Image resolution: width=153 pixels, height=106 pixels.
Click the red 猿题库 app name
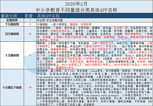(x=74, y=24)
